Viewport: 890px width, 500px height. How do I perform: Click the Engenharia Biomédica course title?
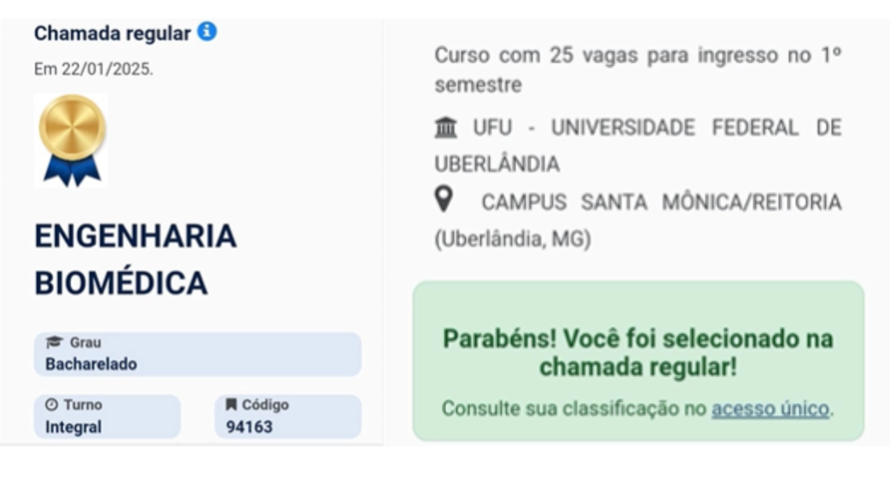(135, 259)
